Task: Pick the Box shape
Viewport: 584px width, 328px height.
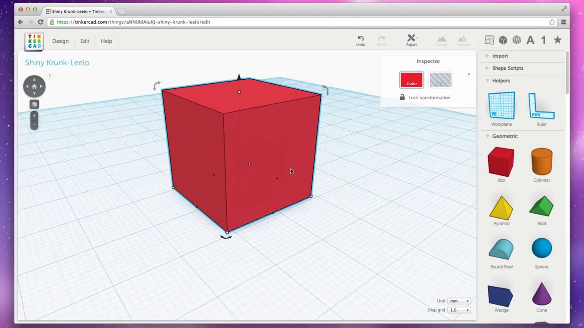Action: (x=501, y=164)
